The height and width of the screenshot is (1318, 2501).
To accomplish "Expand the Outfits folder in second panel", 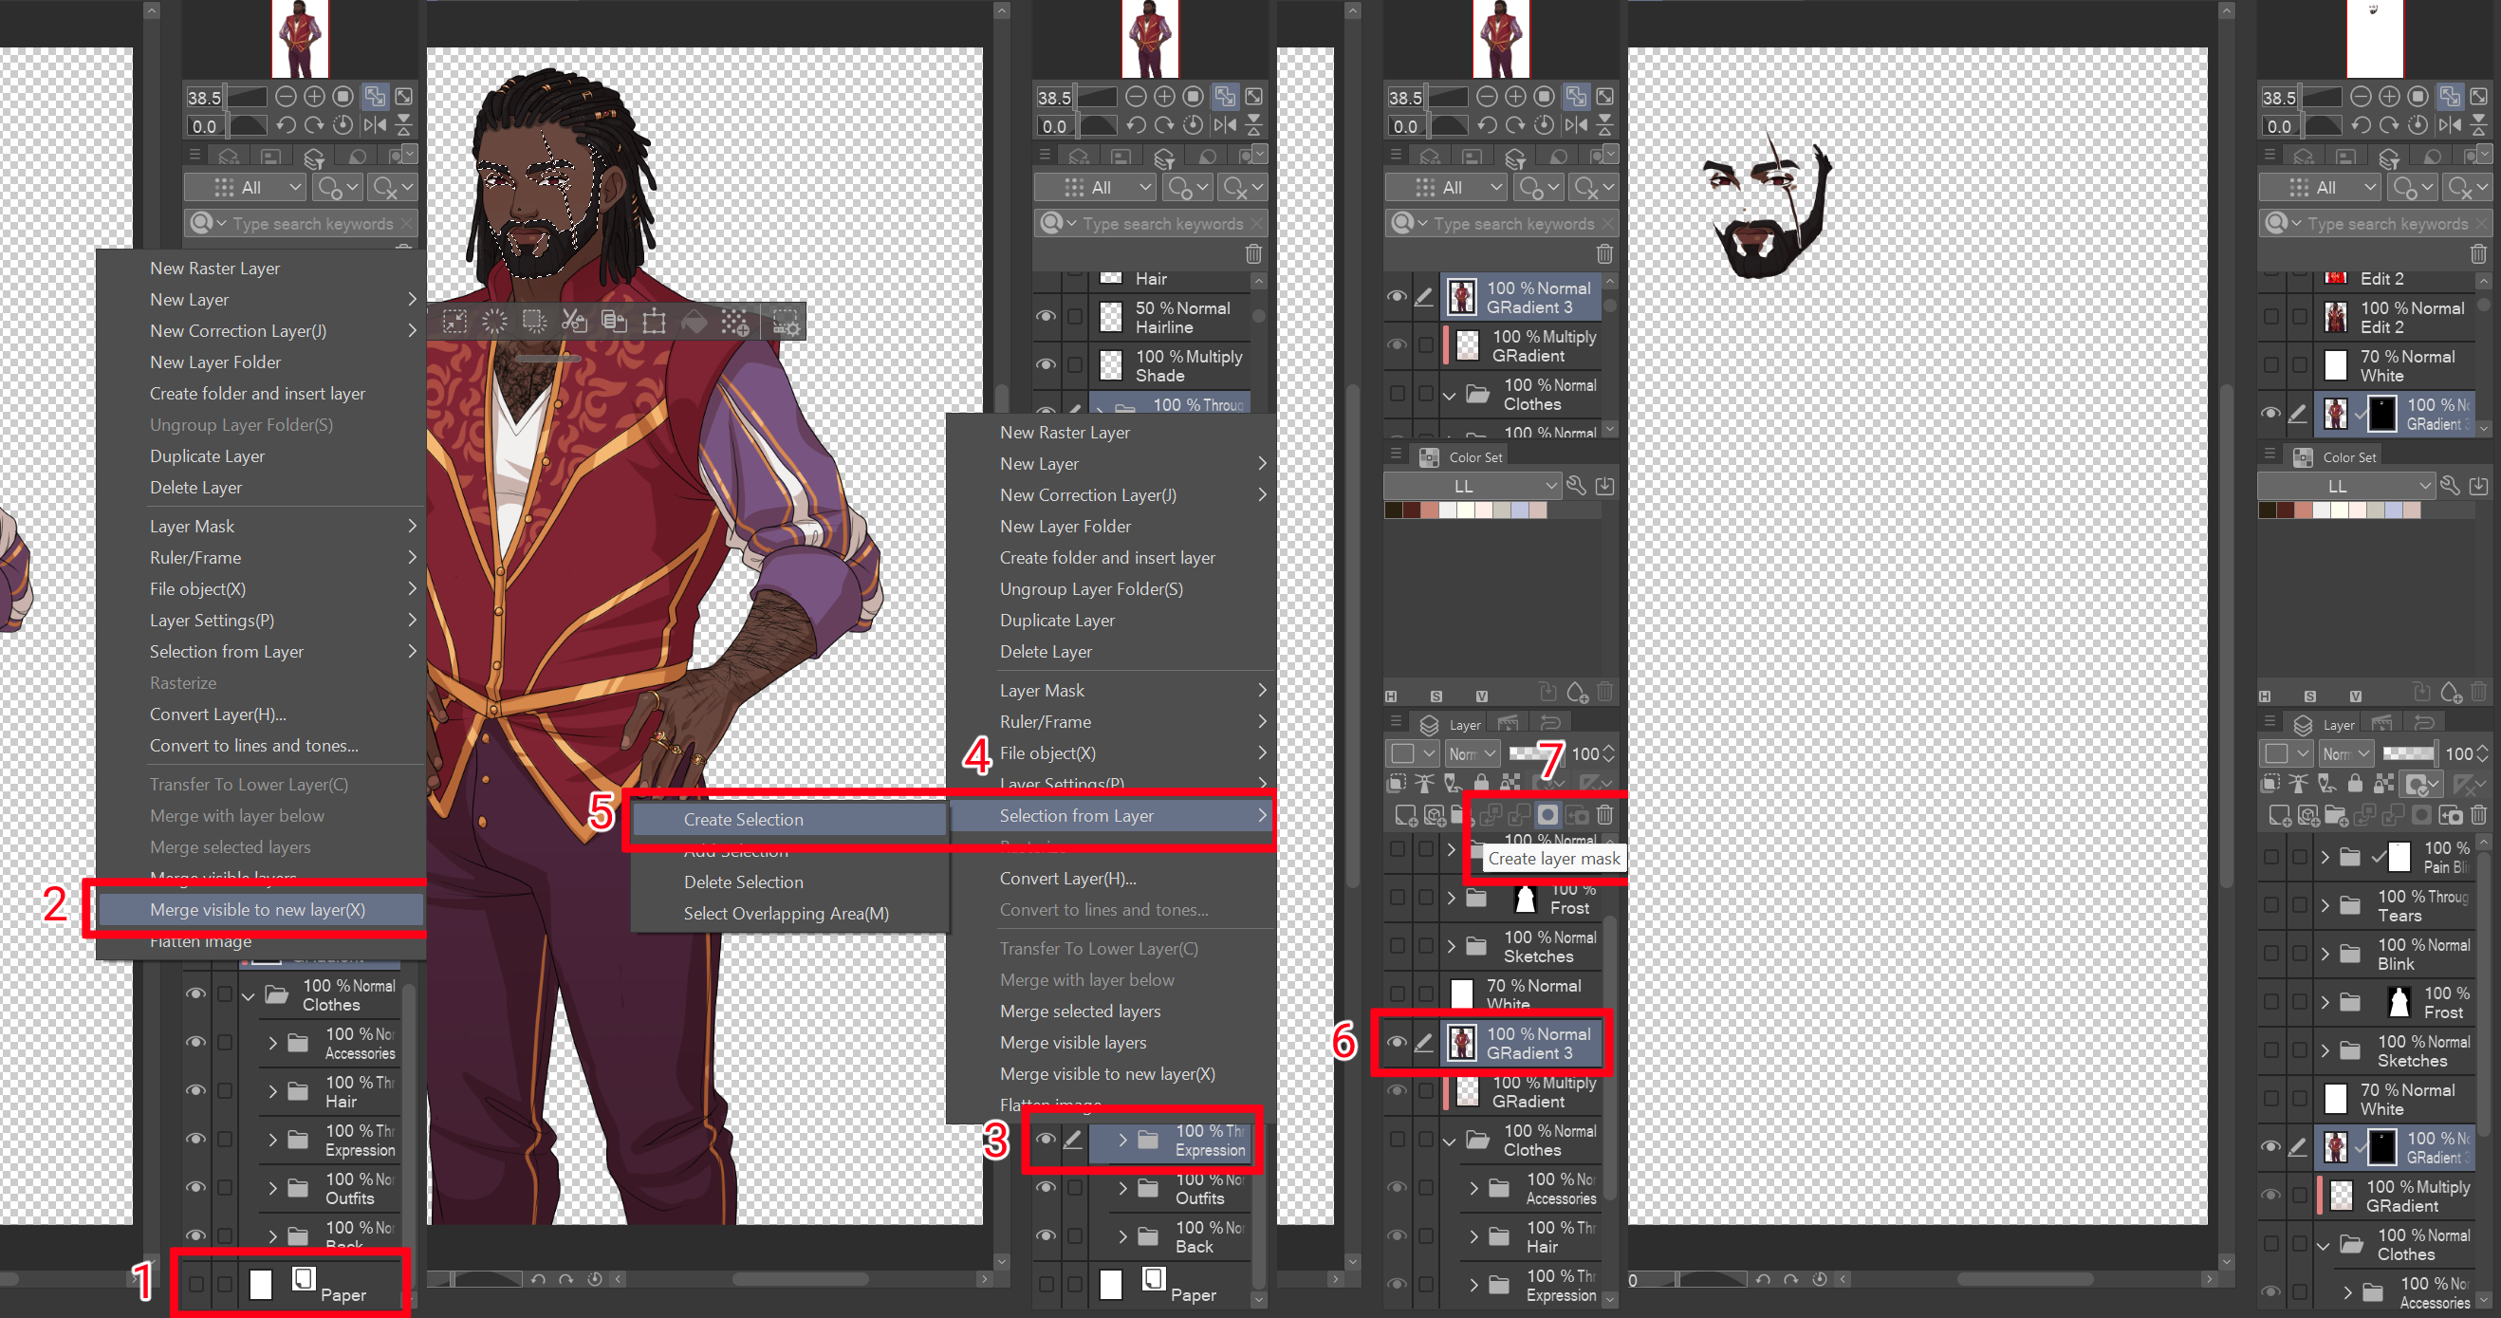I will (x=1123, y=1188).
